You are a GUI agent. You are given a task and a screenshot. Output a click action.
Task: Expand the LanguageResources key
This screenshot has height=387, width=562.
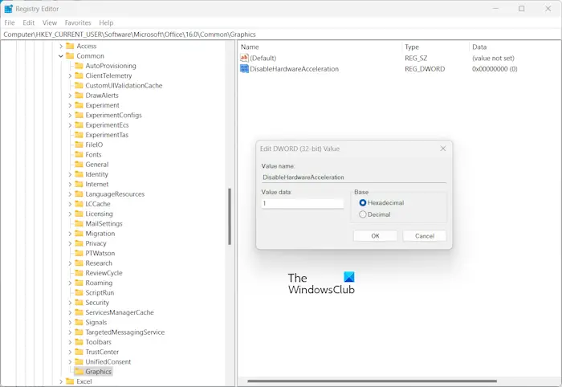[70, 194]
